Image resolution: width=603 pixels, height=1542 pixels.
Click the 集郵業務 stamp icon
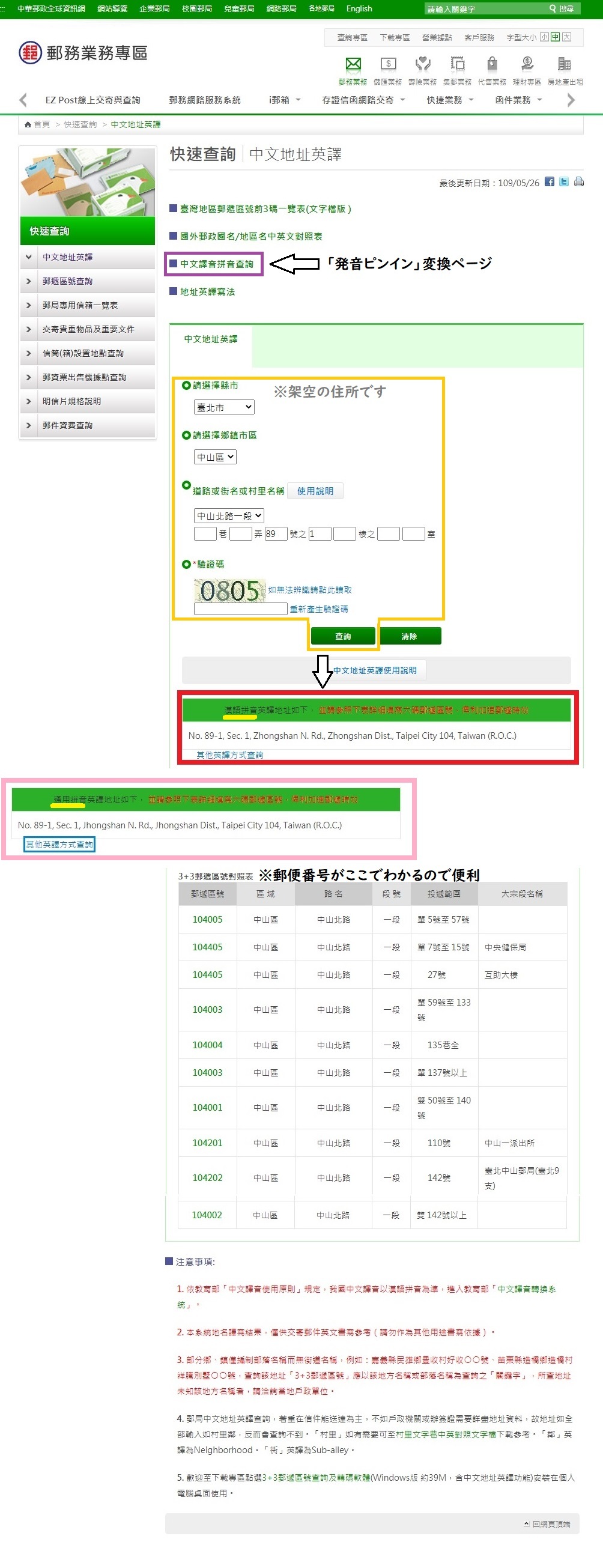click(458, 64)
